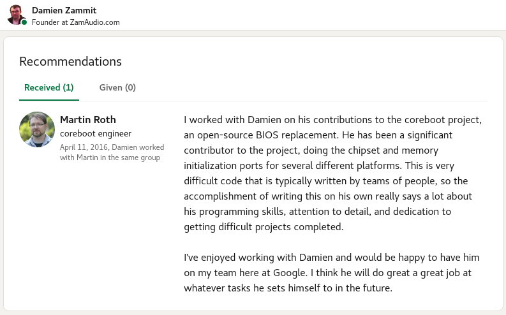Click the line beginning "his programming skills"
This screenshot has width=506, height=315.
[318, 212]
